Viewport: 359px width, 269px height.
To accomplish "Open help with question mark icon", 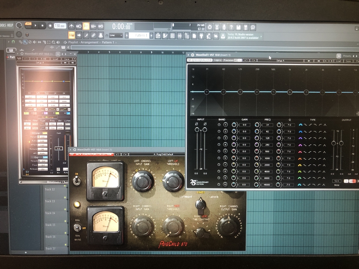I will [231, 27].
